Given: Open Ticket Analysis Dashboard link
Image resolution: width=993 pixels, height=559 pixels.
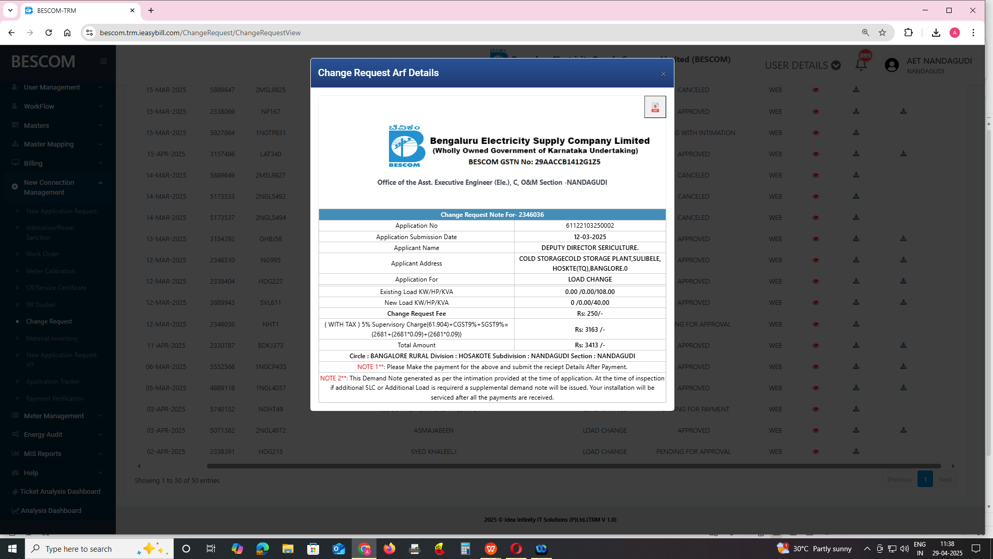Looking at the screenshot, I should 56,492.
